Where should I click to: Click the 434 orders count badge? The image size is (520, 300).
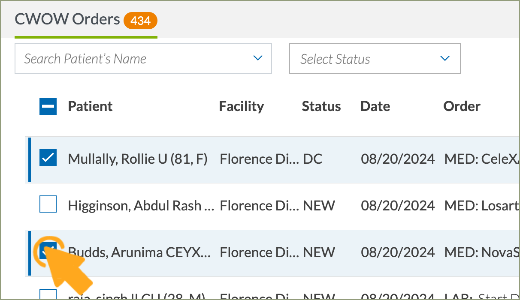tap(140, 20)
